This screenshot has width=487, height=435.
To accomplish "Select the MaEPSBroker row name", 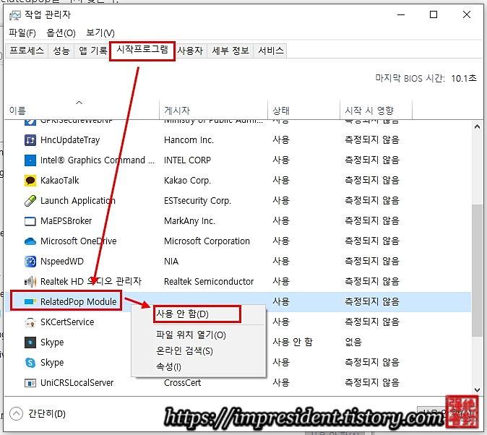I will 66,221.
